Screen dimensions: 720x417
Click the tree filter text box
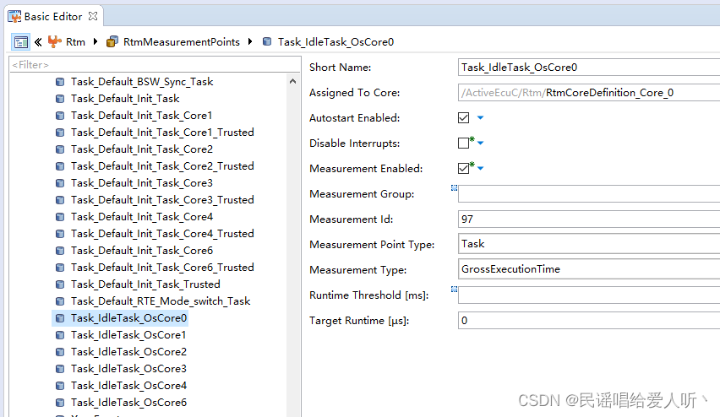(148, 65)
